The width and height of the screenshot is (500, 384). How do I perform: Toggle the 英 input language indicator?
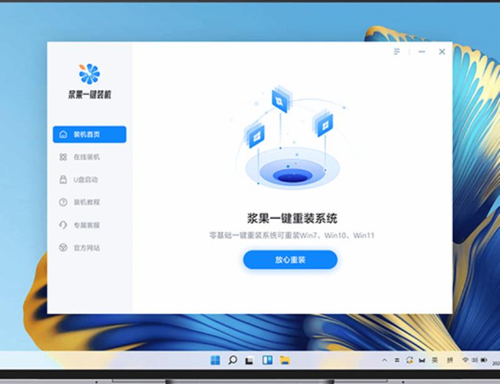click(x=434, y=360)
